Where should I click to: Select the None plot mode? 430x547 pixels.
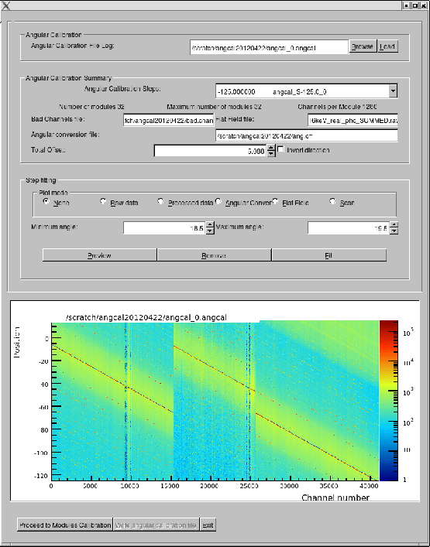point(46,201)
